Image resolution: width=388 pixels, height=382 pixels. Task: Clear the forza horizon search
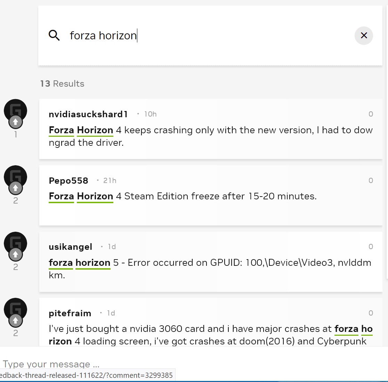[364, 35]
